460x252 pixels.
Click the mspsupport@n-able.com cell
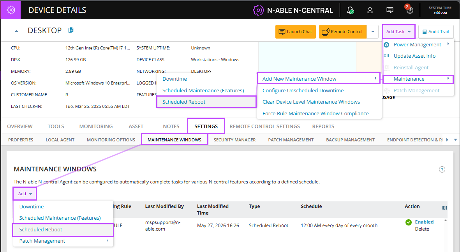coord(163,226)
